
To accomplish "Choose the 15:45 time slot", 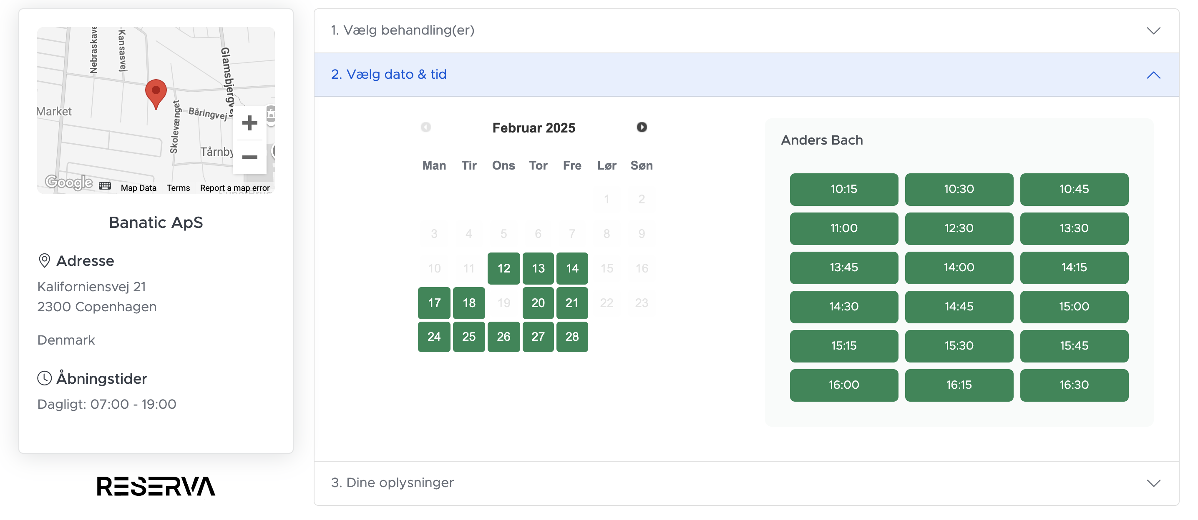I will click(x=1074, y=346).
